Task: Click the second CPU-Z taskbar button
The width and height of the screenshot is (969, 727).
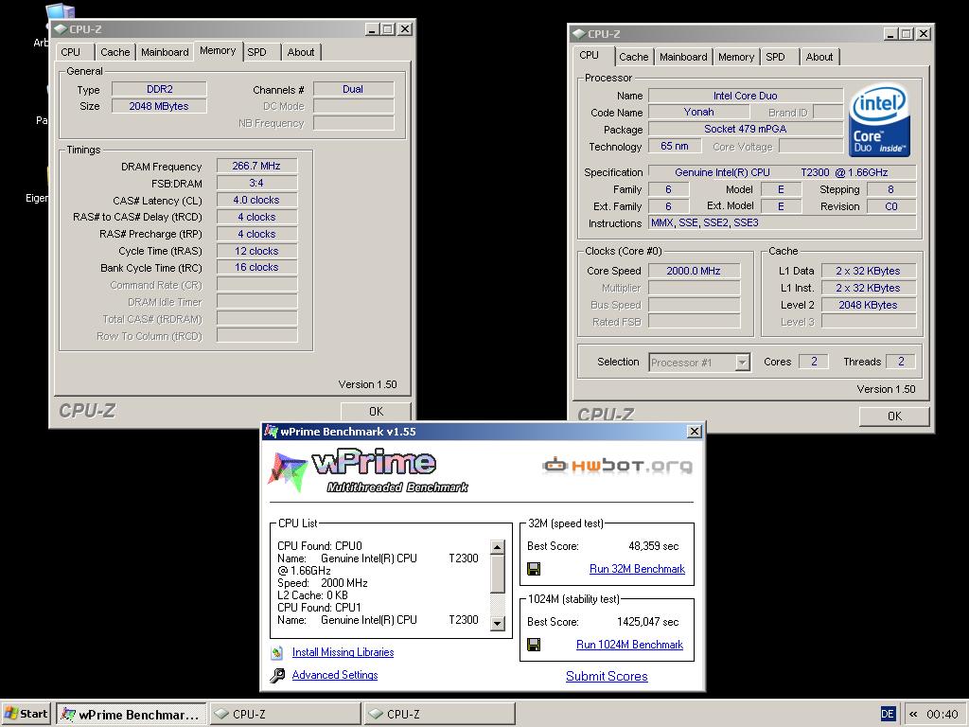Action: click(x=439, y=714)
